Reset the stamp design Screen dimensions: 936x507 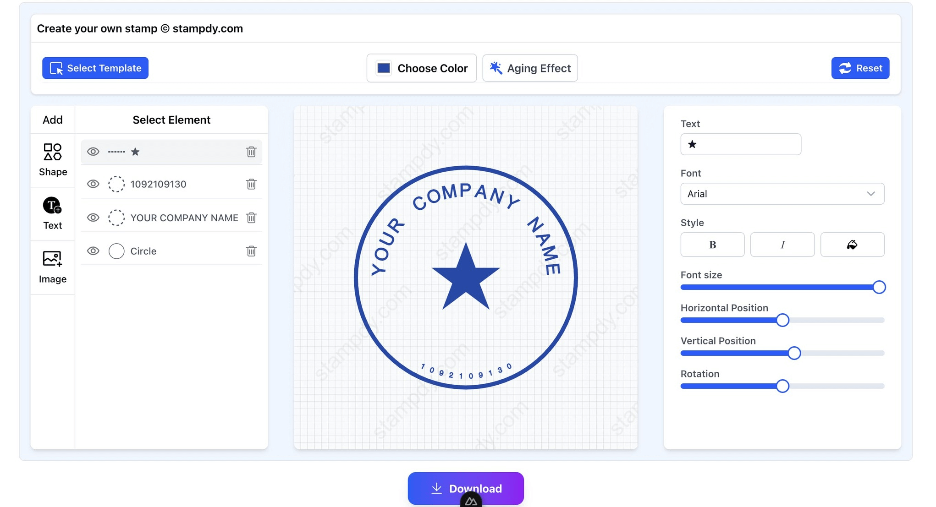pos(860,68)
